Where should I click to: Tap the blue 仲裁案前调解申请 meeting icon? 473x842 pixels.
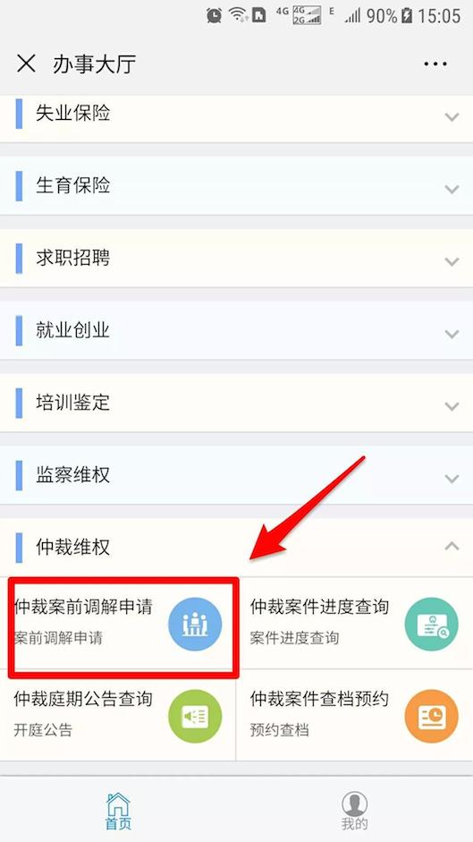(x=195, y=624)
